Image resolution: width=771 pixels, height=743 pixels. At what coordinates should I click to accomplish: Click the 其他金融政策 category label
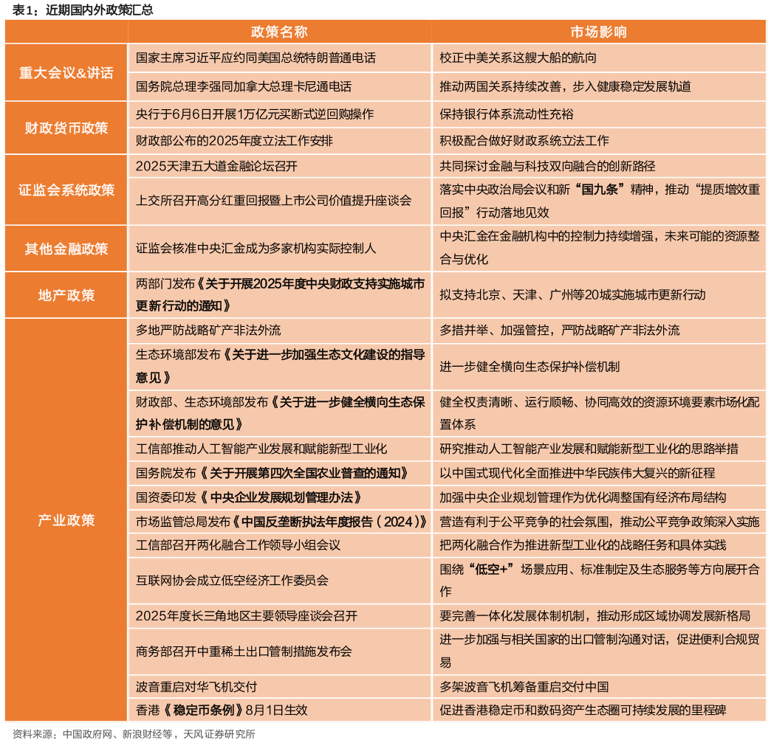66,249
